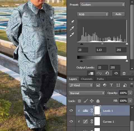Click the clip to layer icon
The width and height of the screenshot is (134, 131).
click(x=91, y=73)
